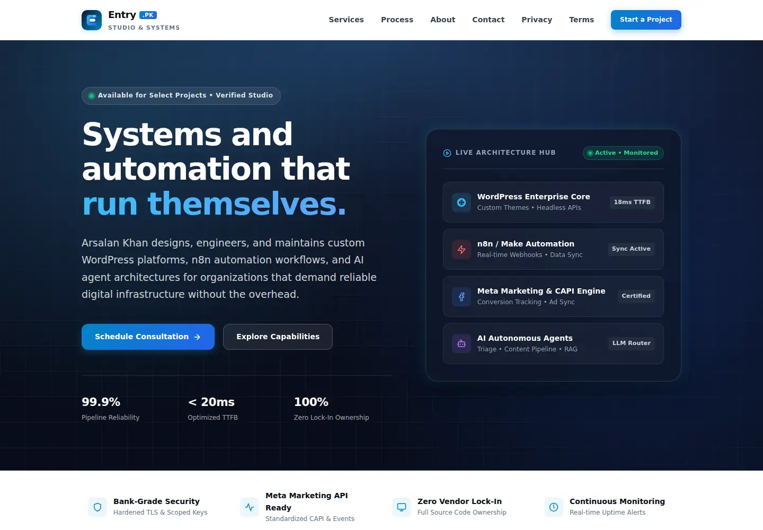763x530 pixels.
Task: Click the .PK badge beside Entry
Action: (x=148, y=15)
